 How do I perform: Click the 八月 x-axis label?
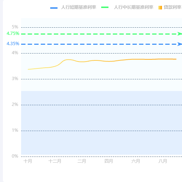[163, 161]
